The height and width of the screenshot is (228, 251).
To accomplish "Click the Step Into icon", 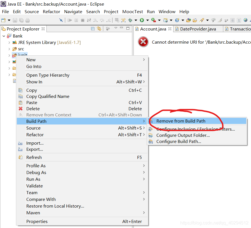I will click(95, 20).
